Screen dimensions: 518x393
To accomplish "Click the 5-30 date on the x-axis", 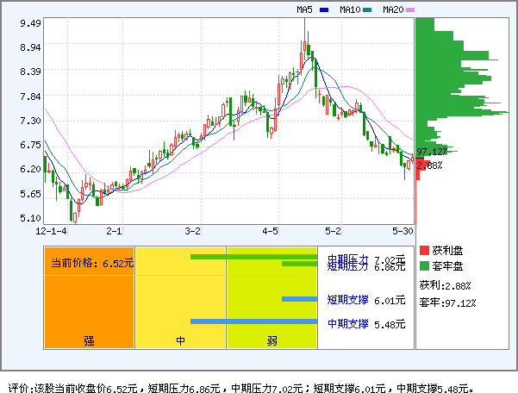I will [x=403, y=231].
